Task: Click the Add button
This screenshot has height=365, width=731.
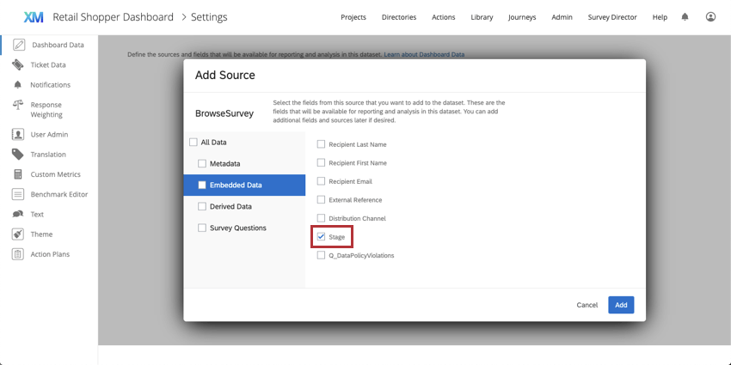Action: point(621,305)
